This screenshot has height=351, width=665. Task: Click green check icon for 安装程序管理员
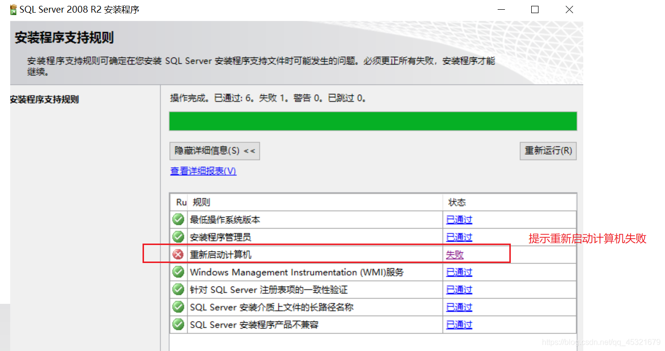coord(179,237)
